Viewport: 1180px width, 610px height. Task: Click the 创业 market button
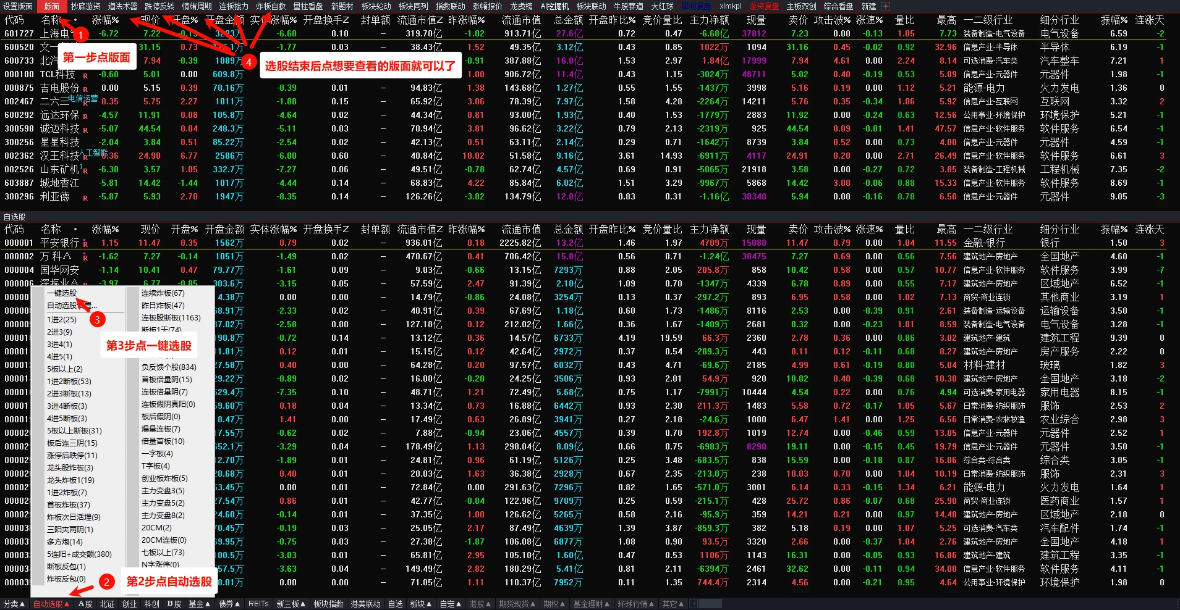point(129,604)
